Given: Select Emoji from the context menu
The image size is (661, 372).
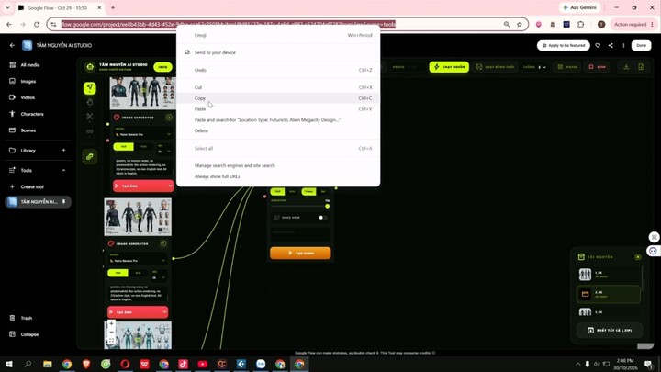Looking at the screenshot, I should (x=278, y=35).
